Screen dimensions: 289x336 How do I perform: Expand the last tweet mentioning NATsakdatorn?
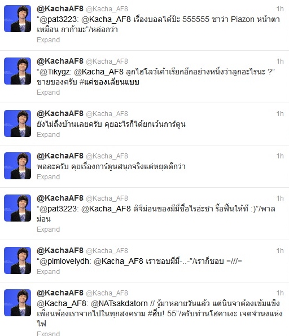[49, 333]
